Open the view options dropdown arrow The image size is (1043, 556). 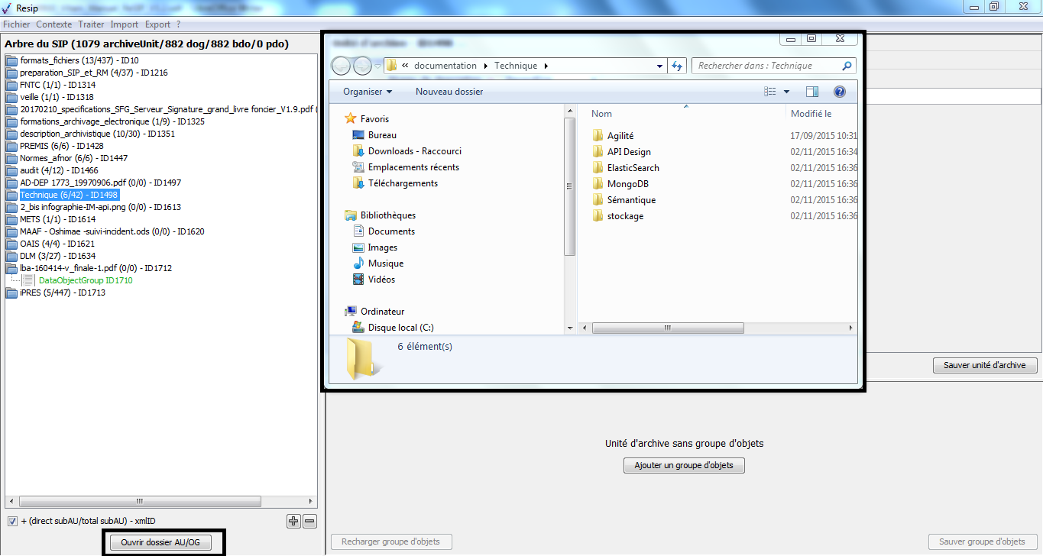coord(787,92)
